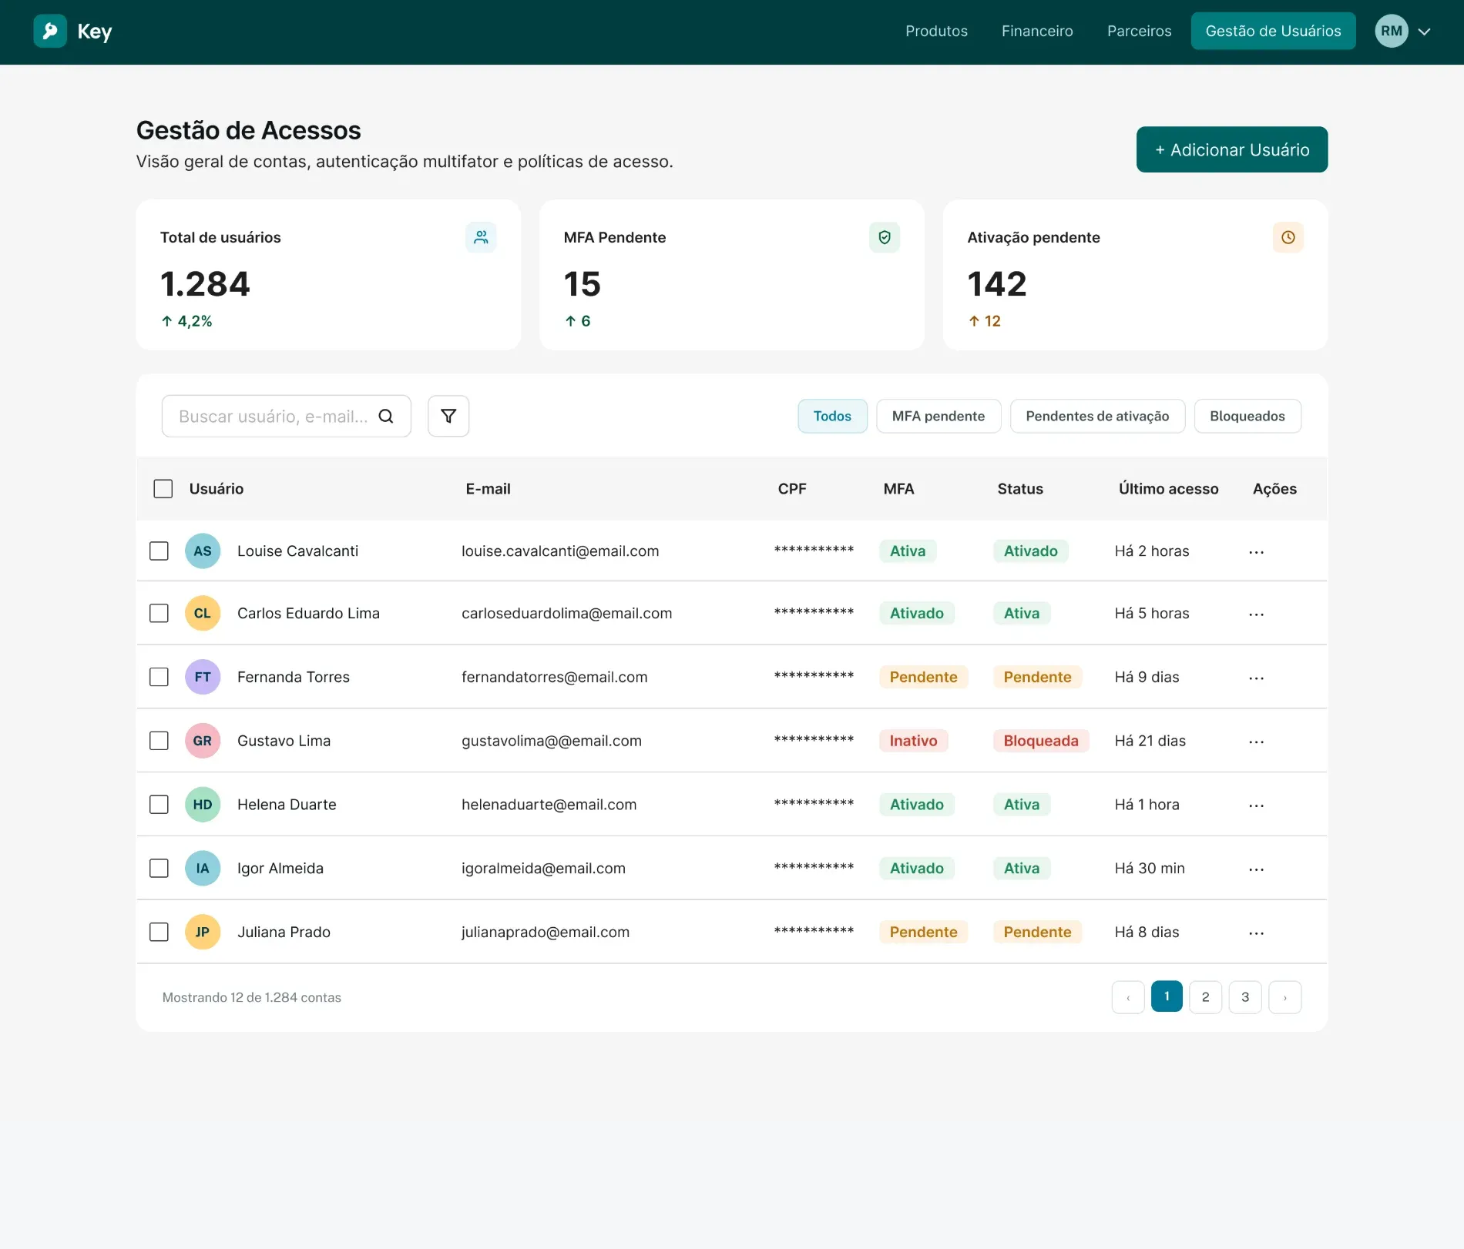Image resolution: width=1464 pixels, height=1249 pixels.
Task: Click the shield icon in MFA Pendente card
Action: (885, 237)
